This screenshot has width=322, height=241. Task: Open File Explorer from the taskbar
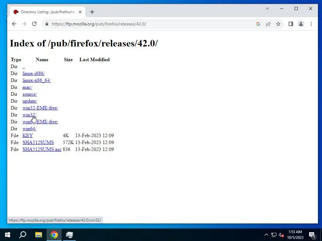[x=38, y=235]
